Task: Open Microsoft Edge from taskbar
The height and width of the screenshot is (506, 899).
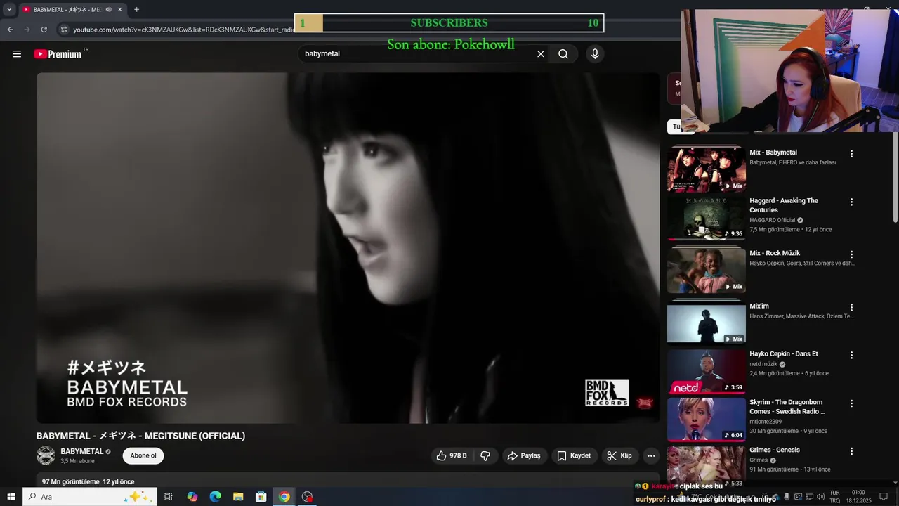Action: (215, 497)
